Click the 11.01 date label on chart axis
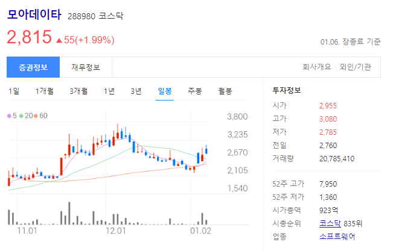 27,231
